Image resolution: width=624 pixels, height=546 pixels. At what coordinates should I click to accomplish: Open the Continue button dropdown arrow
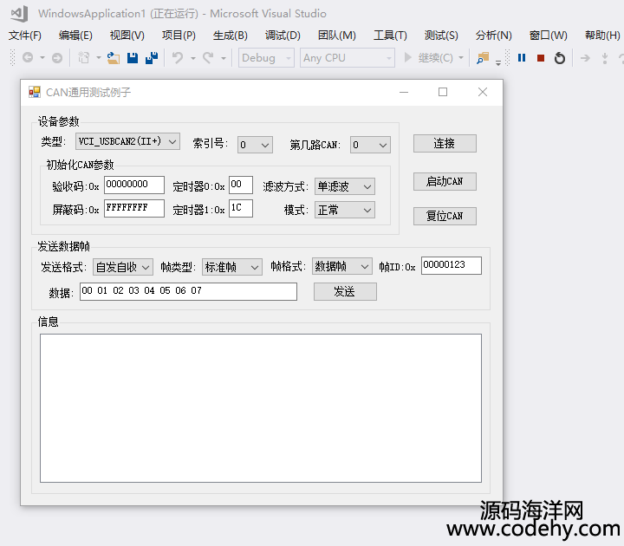pos(461,58)
